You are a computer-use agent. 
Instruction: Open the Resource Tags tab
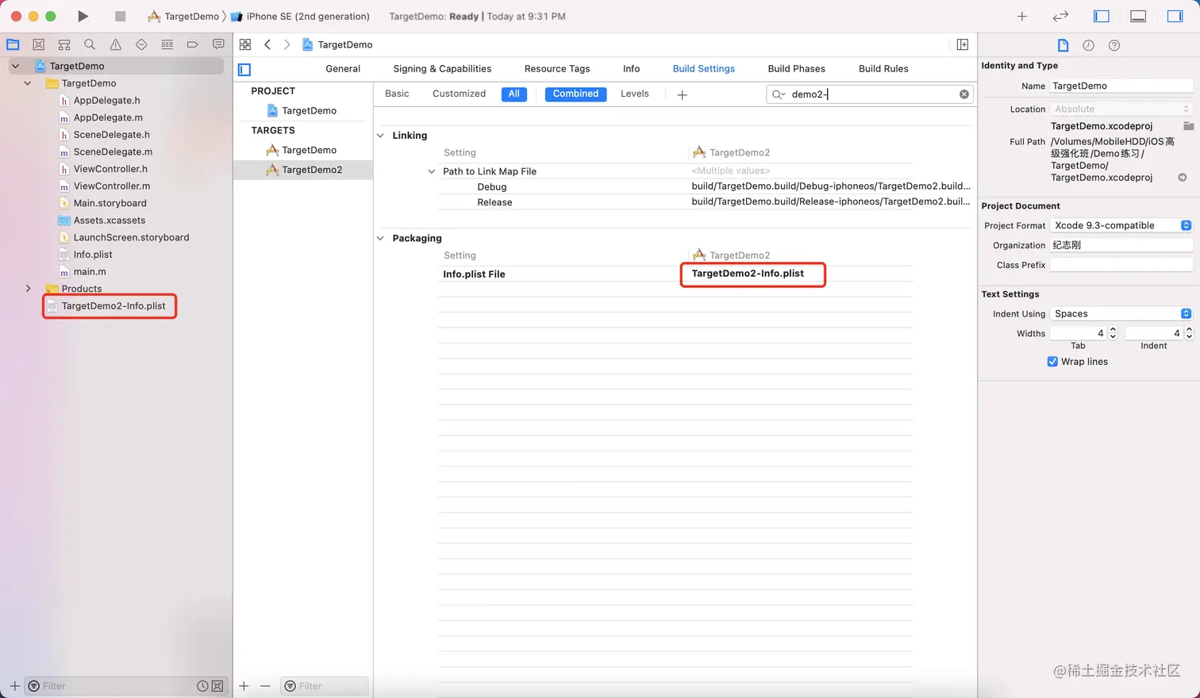tap(557, 69)
